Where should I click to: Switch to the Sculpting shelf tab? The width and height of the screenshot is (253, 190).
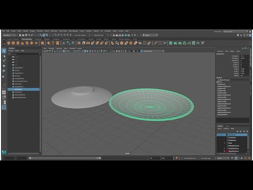(38, 39)
